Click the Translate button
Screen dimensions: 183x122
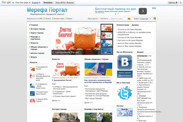click(x=48, y=2)
